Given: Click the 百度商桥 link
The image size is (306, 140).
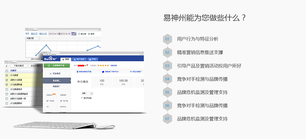Looking at the screenshot, I should (x=63, y=95).
